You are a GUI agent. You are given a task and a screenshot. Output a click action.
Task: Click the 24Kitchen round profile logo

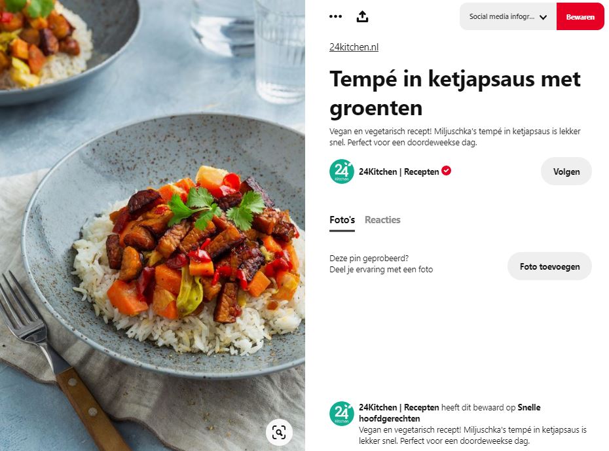[342, 171]
